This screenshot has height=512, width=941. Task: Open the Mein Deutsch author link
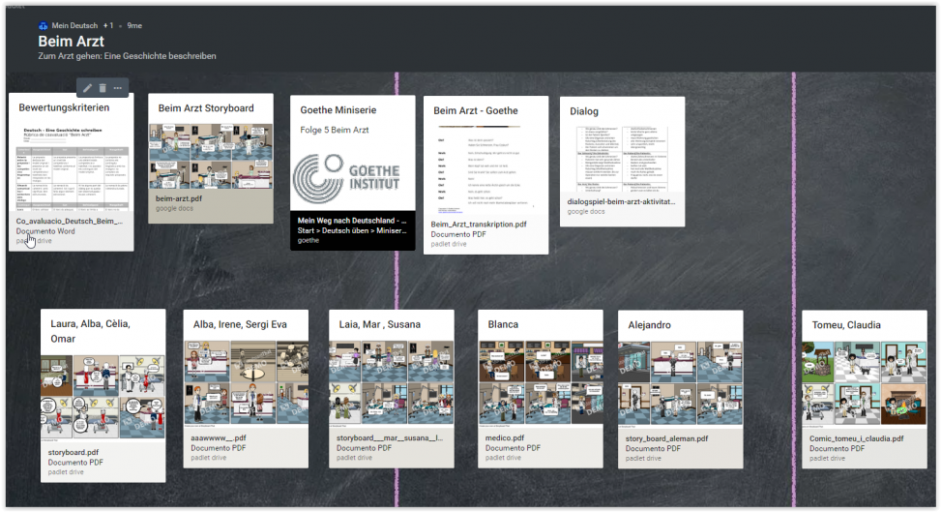point(74,25)
